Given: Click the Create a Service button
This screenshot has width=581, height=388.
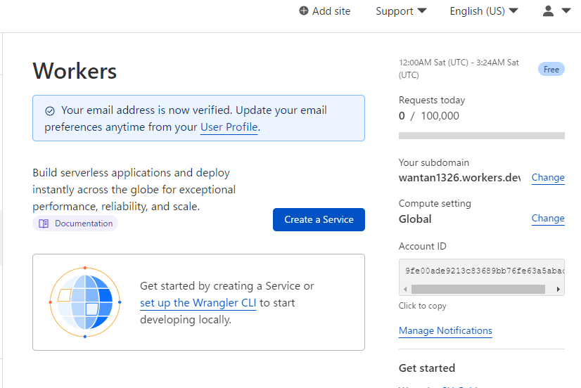Looking at the screenshot, I should click(x=319, y=219).
